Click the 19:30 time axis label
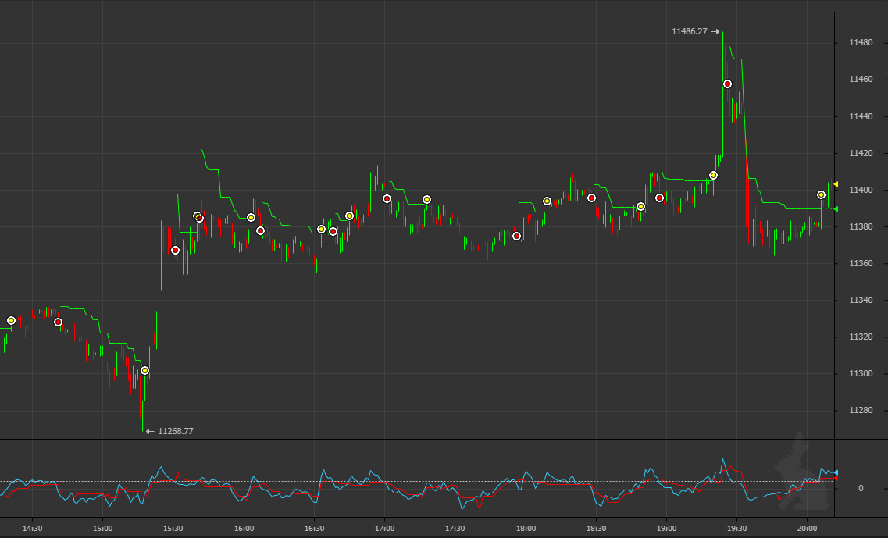Viewport: 888px width, 538px height. [736, 529]
